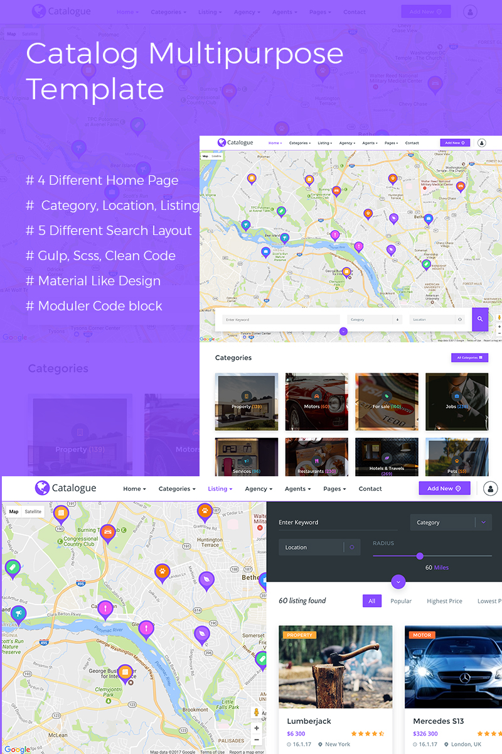Open the Jobs category tile
Image resolution: width=502 pixels, height=754 pixels.
456,402
